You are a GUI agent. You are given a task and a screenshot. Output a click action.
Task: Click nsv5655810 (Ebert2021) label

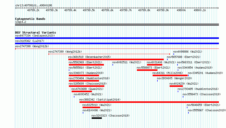[85, 68]
